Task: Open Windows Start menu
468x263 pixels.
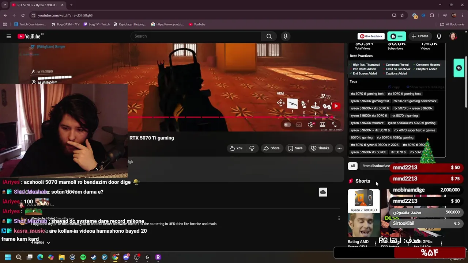Action: click(8, 257)
